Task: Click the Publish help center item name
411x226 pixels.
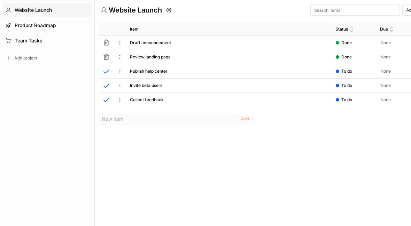Action: (x=149, y=71)
